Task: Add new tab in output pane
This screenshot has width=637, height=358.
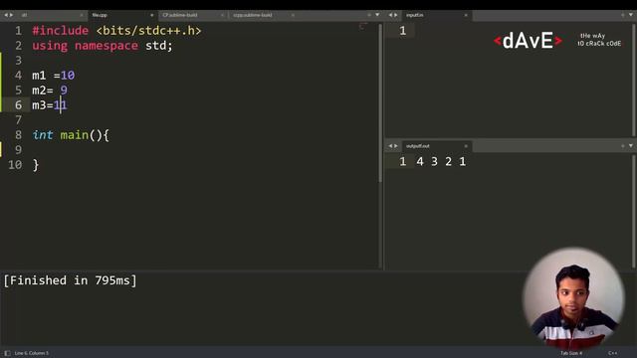Action: (x=623, y=146)
